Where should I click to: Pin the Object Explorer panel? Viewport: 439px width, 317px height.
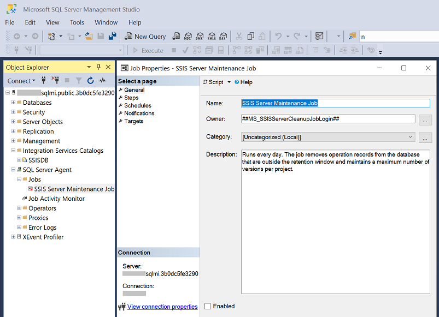point(99,68)
